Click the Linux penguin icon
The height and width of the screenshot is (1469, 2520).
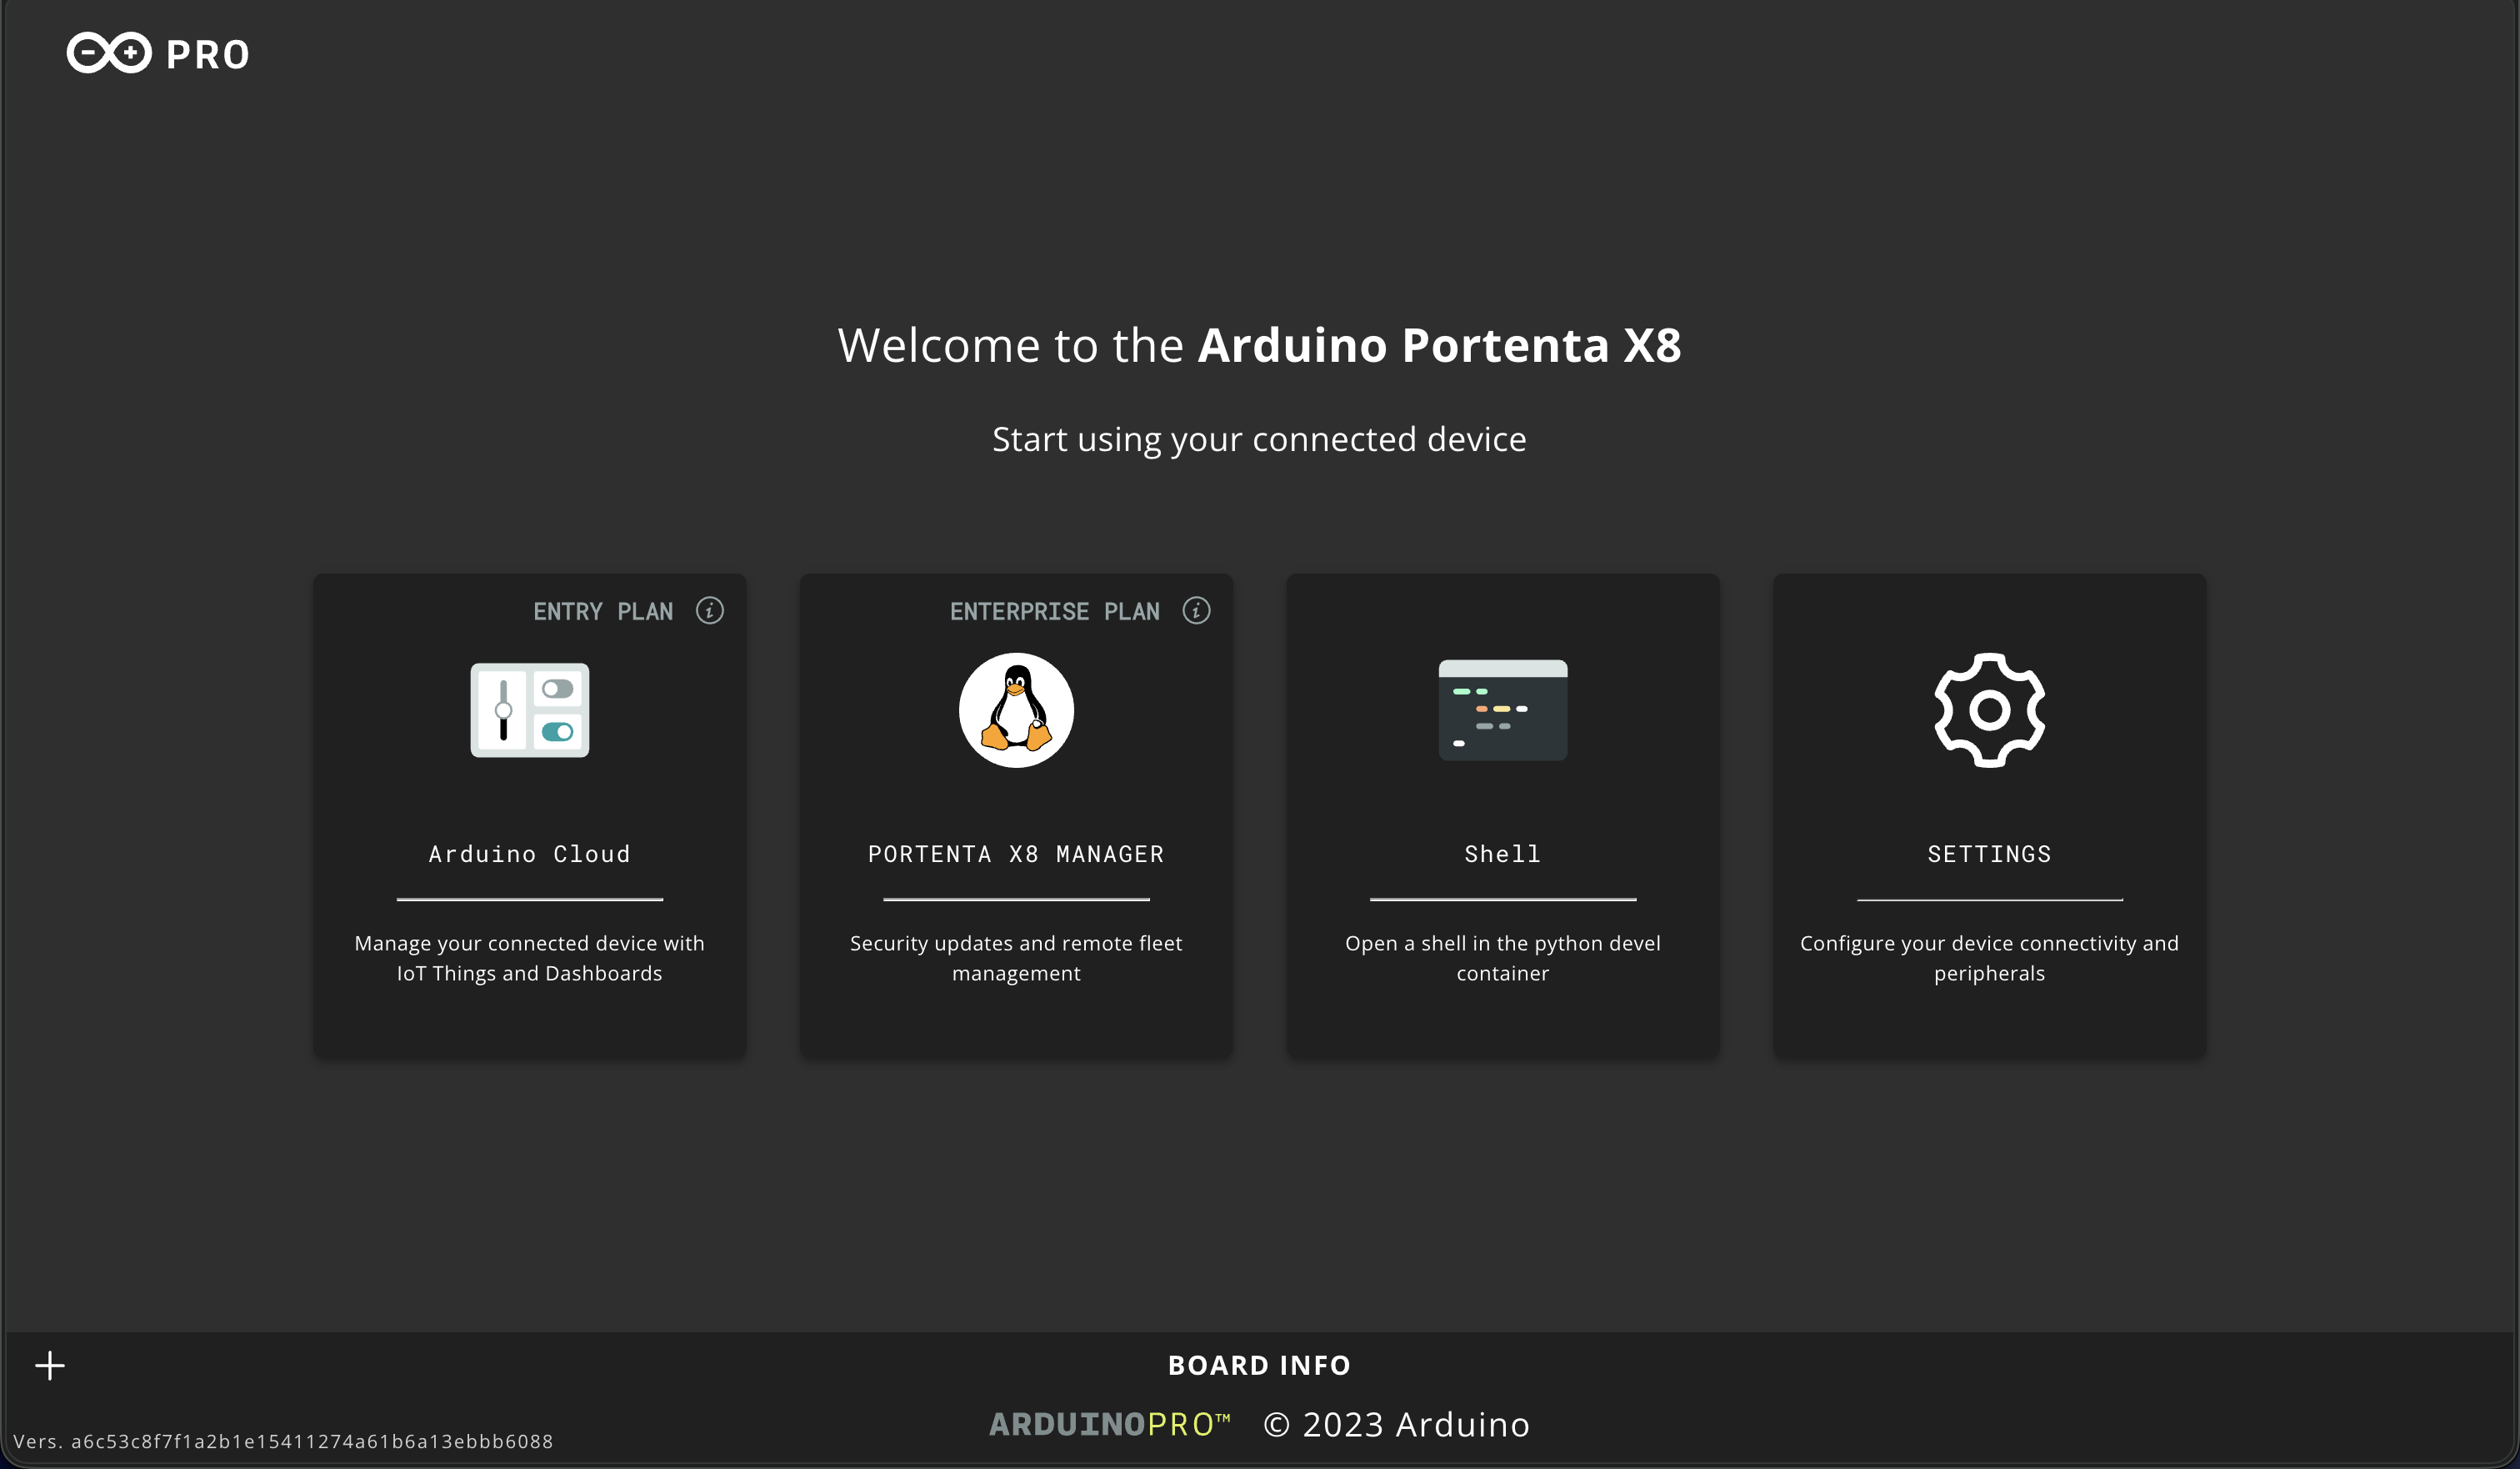(x=1016, y=710)
